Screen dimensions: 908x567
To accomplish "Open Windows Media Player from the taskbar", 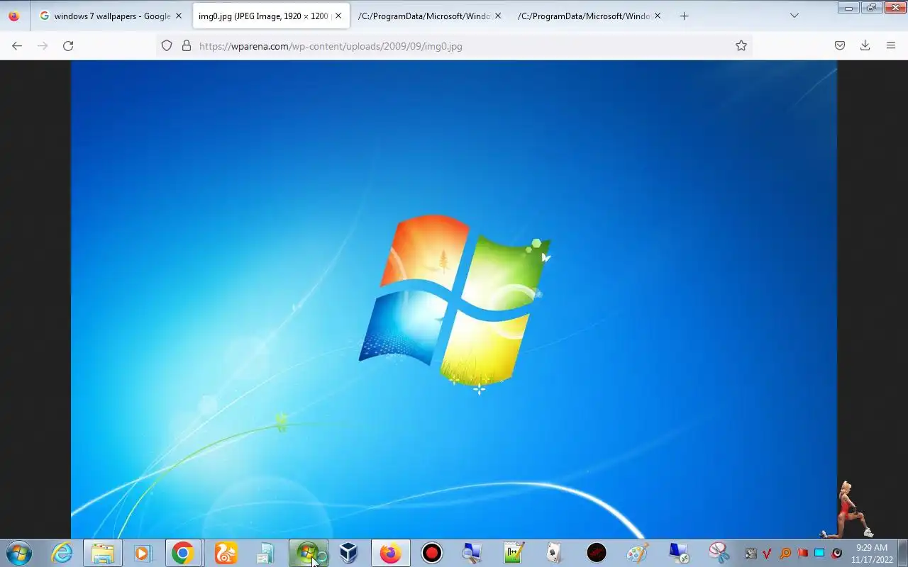I will (143, 553).
